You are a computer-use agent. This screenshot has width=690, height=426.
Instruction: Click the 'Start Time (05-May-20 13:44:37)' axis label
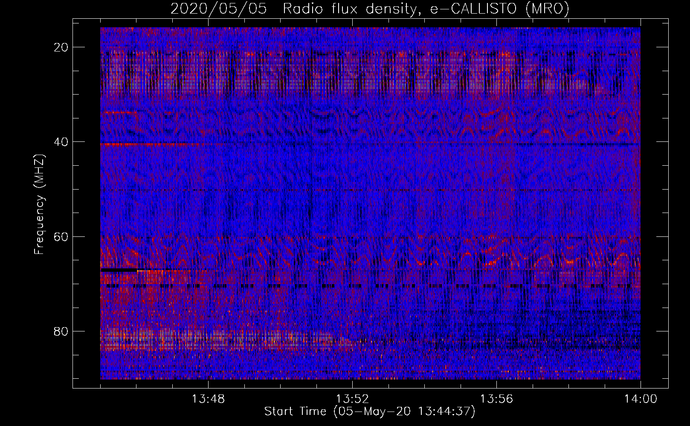pyautogui.click(x=369, y=412)
